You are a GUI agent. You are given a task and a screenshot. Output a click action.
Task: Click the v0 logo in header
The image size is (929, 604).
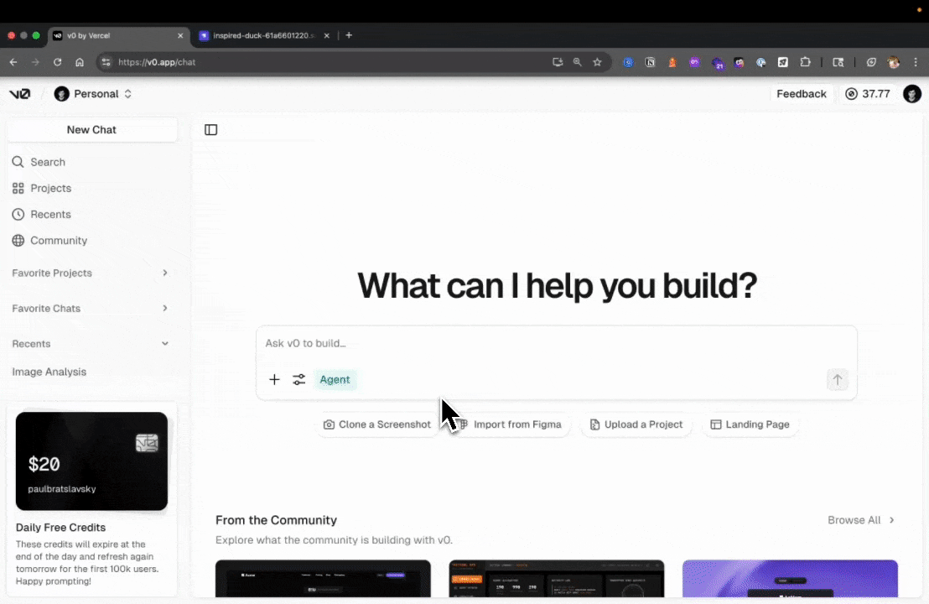click(19, 94)
